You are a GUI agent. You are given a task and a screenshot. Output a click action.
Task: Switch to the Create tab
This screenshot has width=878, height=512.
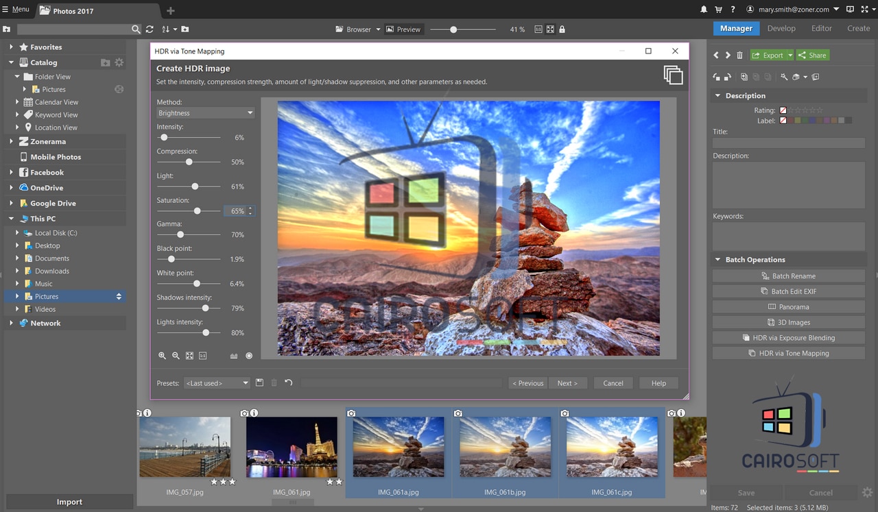point(858,28)
